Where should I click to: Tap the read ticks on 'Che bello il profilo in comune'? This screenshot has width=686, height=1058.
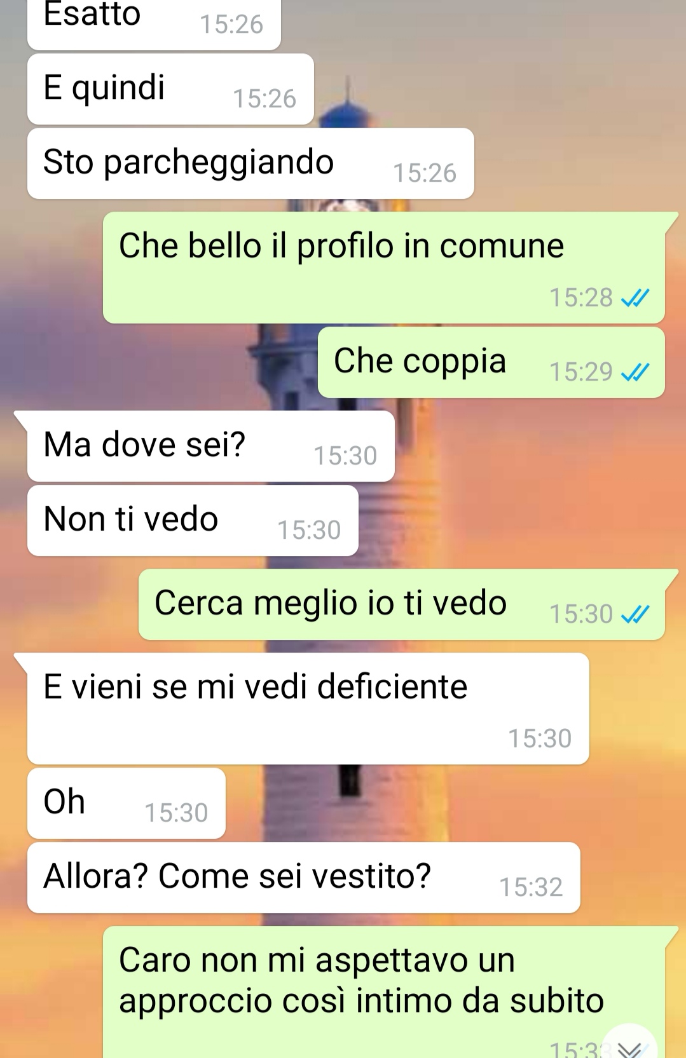pyautogui.click(x=635, y=297)
